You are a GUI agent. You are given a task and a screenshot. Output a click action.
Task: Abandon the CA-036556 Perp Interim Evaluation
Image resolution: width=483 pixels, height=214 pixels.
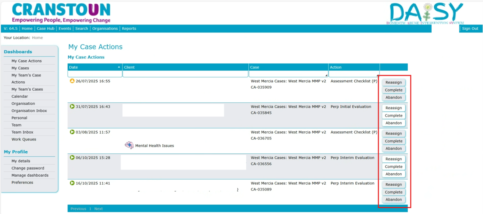click(394, 174)
